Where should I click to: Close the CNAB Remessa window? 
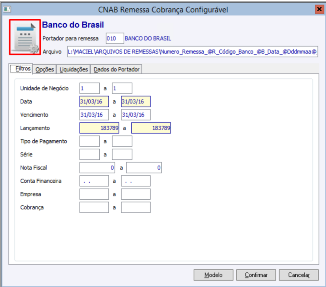(x=319, y=9)
